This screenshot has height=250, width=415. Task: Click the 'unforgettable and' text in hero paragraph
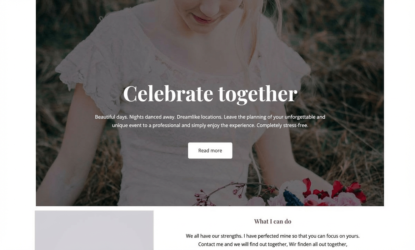click(x=305, y=117)
